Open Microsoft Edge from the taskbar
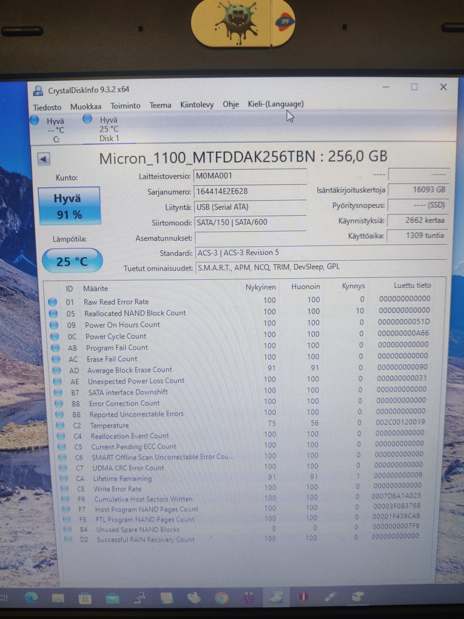 tap(31, 598)
